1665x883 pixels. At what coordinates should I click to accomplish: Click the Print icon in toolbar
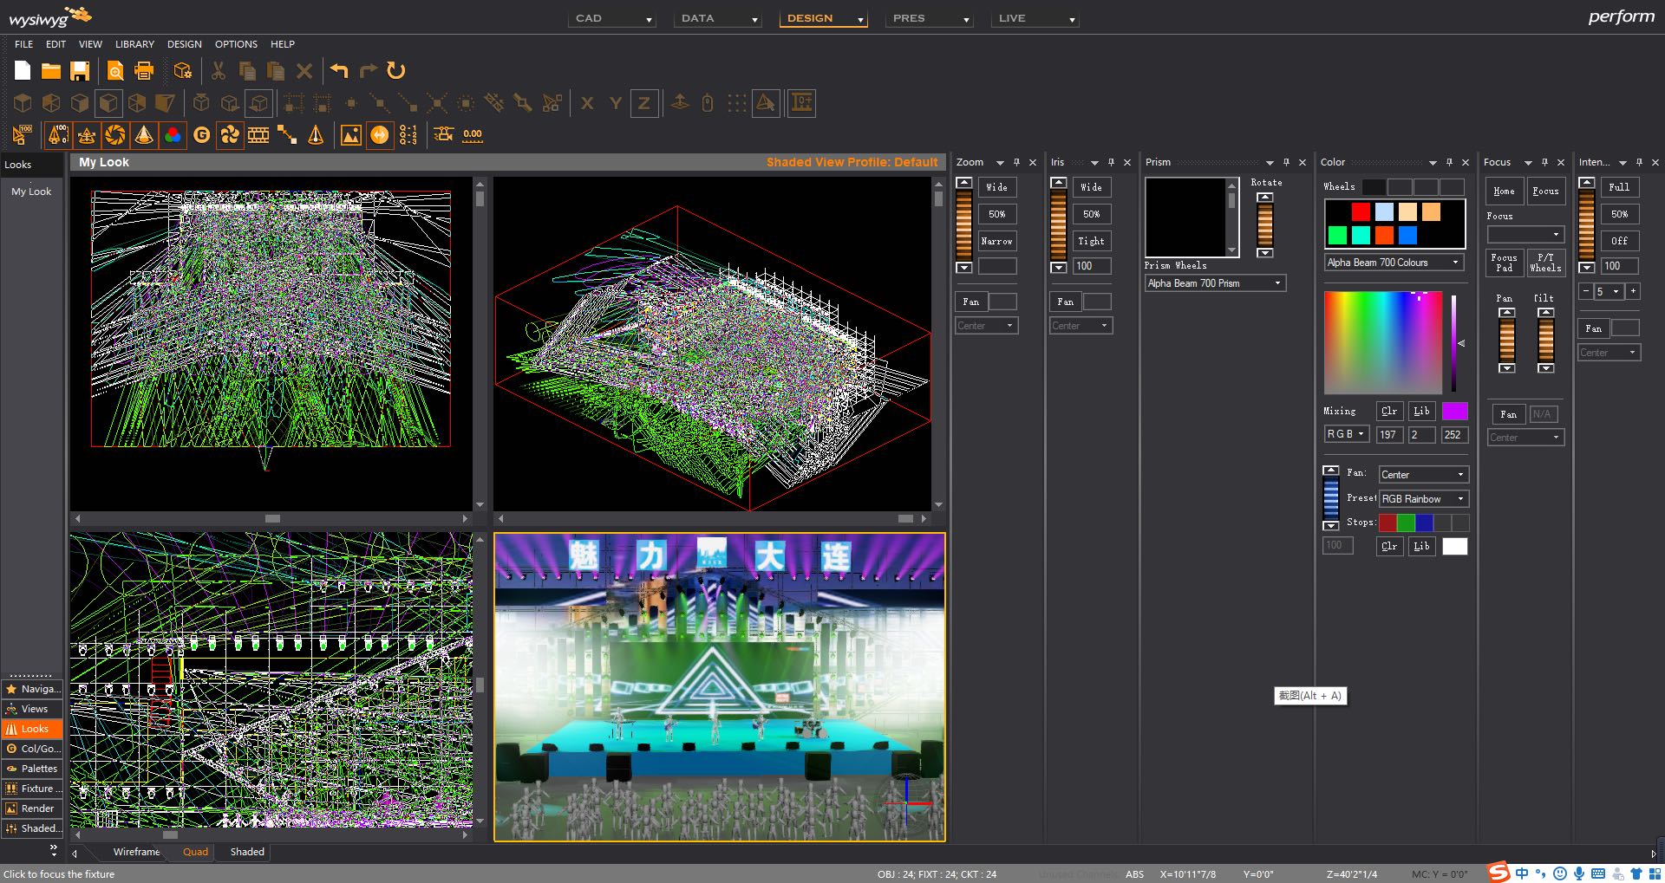144,71
